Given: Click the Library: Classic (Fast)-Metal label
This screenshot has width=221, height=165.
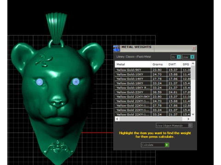Looking at the screenshot, I should (134, 57).
